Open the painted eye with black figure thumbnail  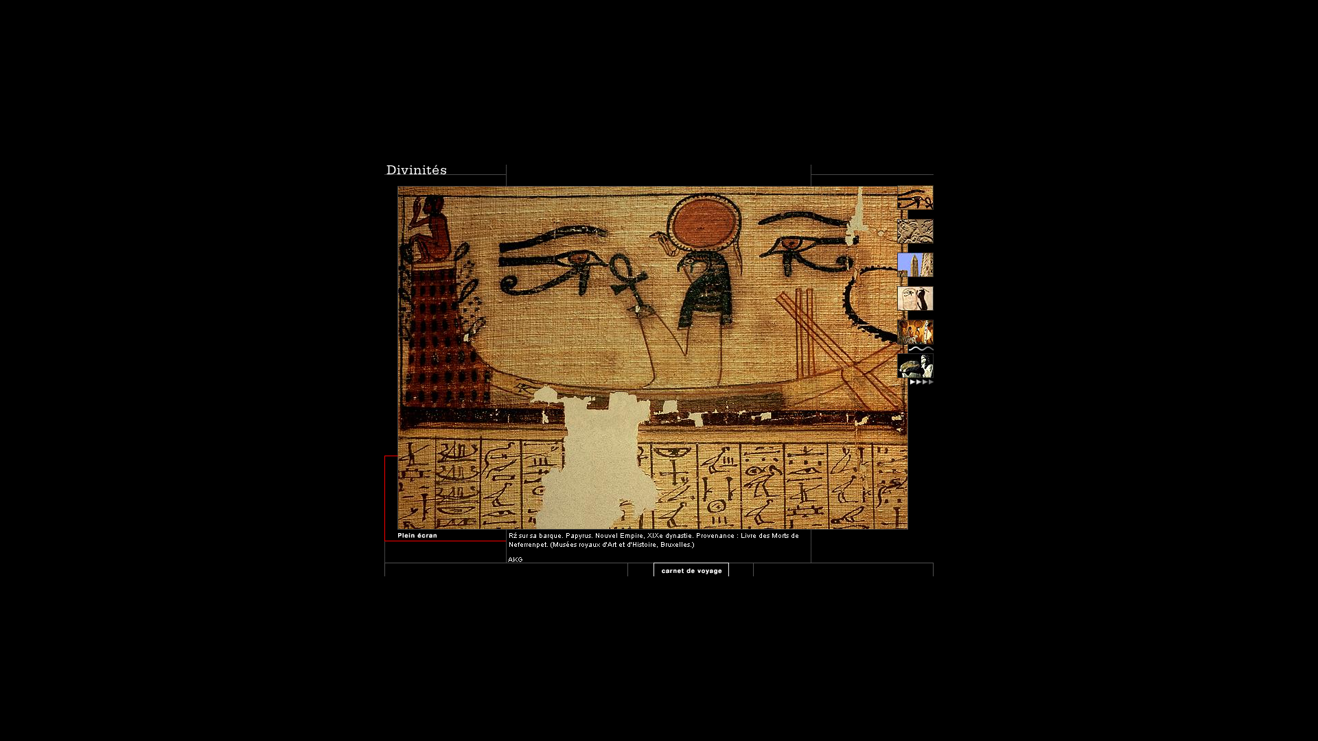point(915,298)
